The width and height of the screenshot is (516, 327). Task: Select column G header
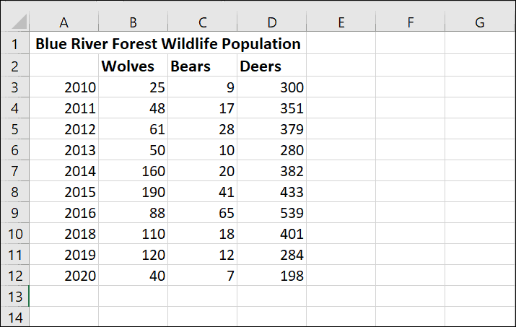[x=480, y=22]
